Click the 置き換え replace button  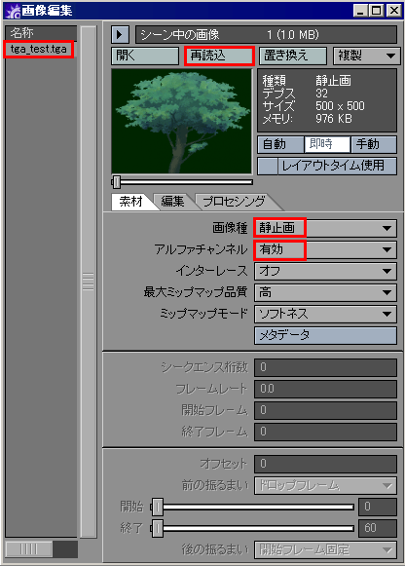click(293, 57)
